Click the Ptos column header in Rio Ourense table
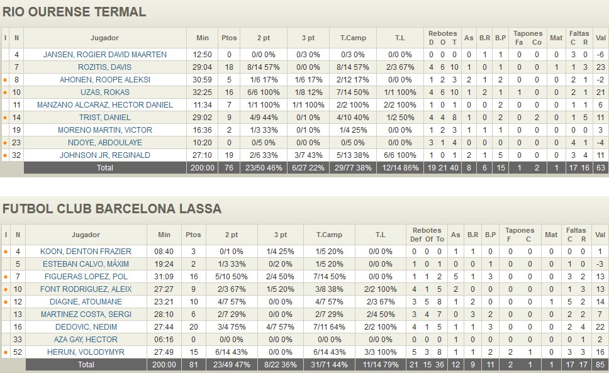 [229, 38]
